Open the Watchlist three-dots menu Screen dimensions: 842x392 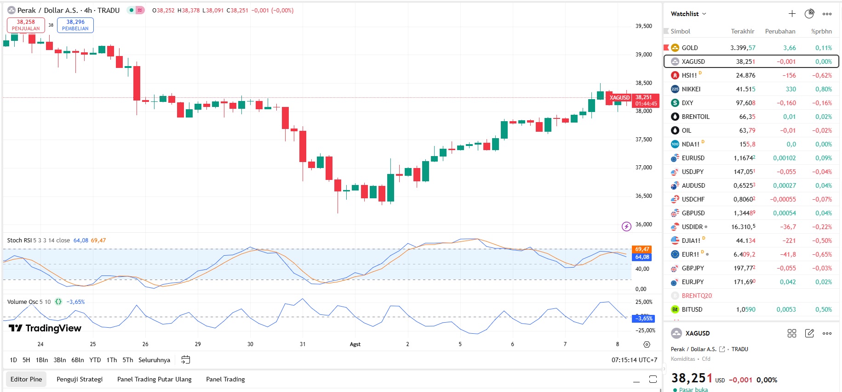[x=827, y=14]
